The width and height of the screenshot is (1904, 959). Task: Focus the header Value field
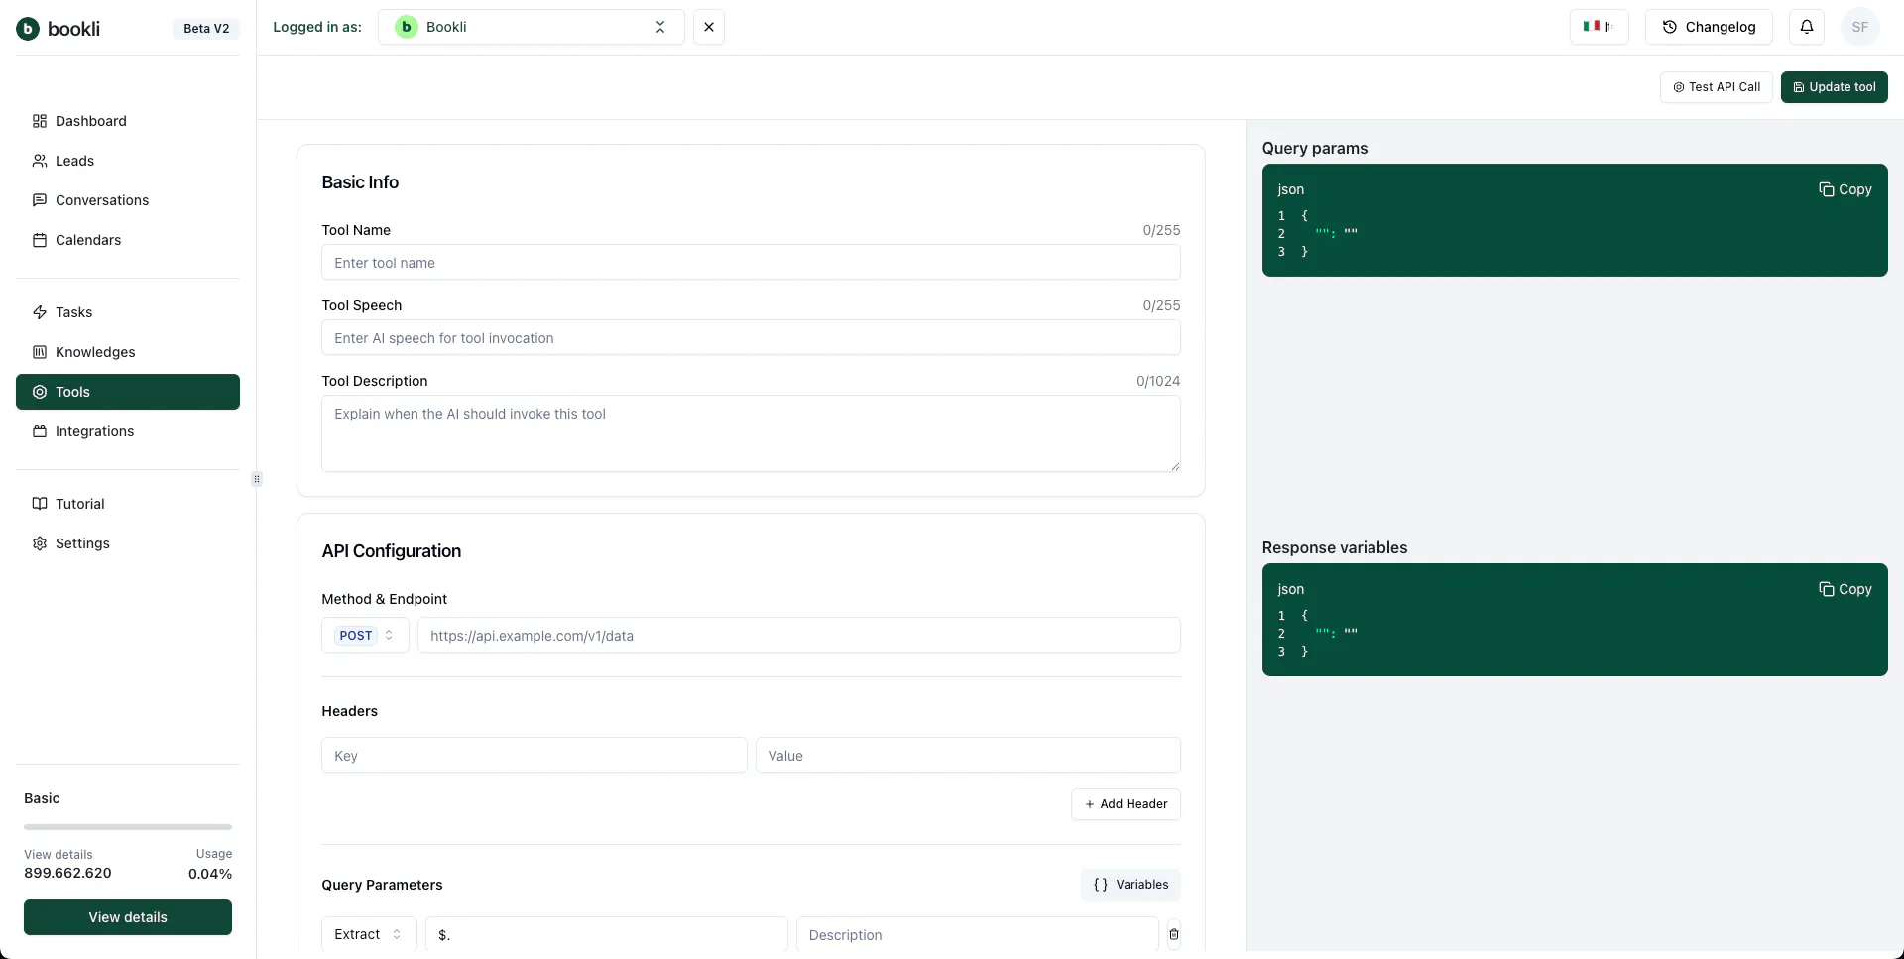pos(968,756)
